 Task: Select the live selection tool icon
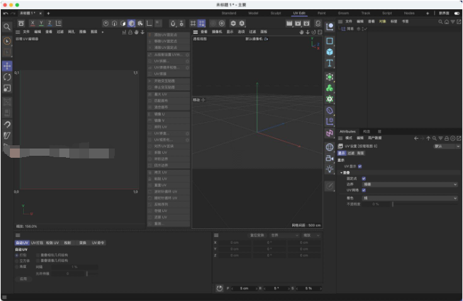(x=7, y=41)
